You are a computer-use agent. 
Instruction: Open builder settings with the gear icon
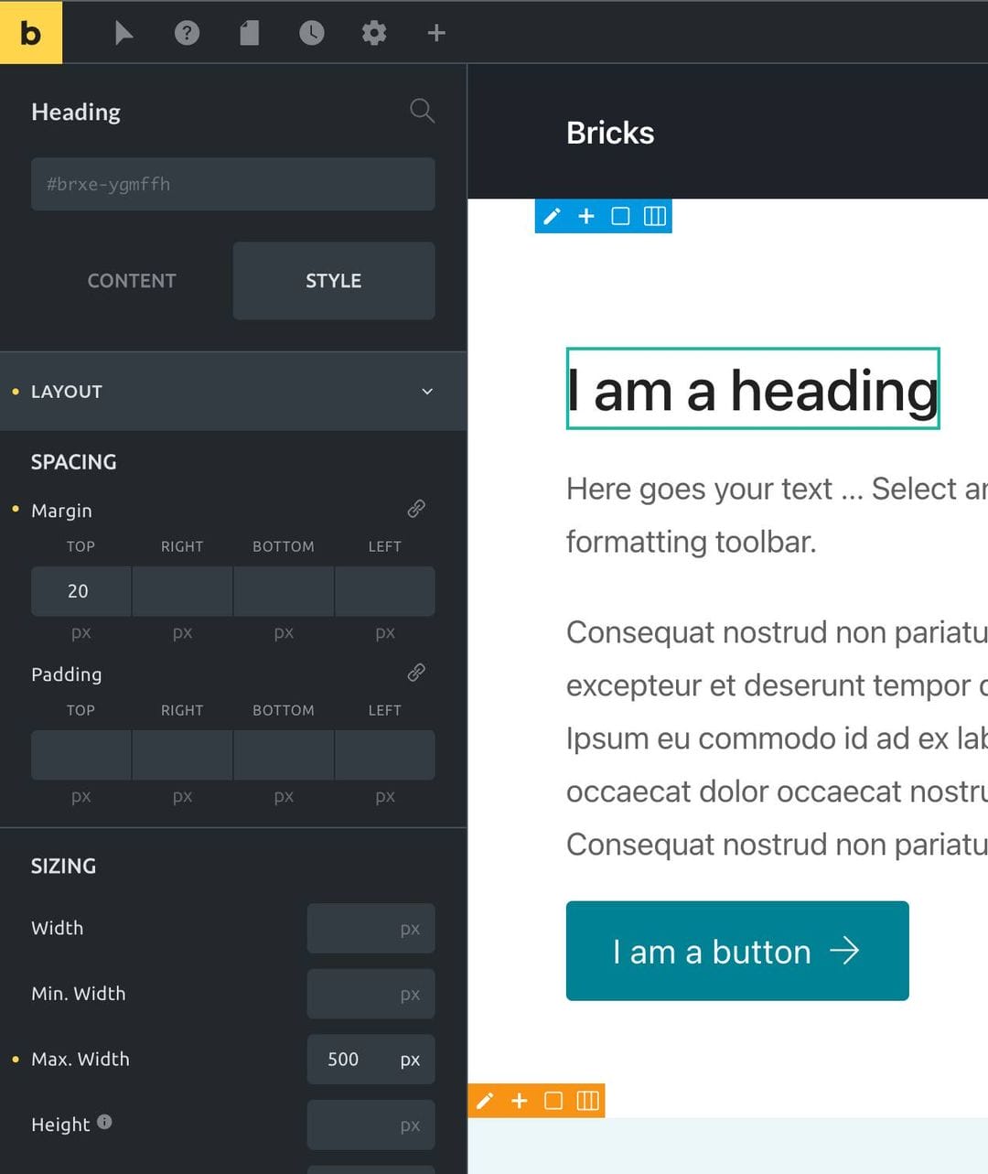point(373,33)
